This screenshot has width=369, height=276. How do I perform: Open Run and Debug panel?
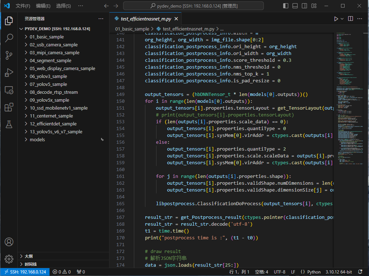click(9, 73)
